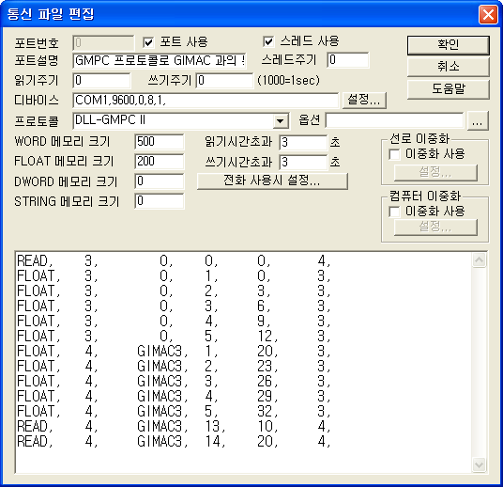Click the 취소 cancel button
503x487 pixels.
coord(449,67)
